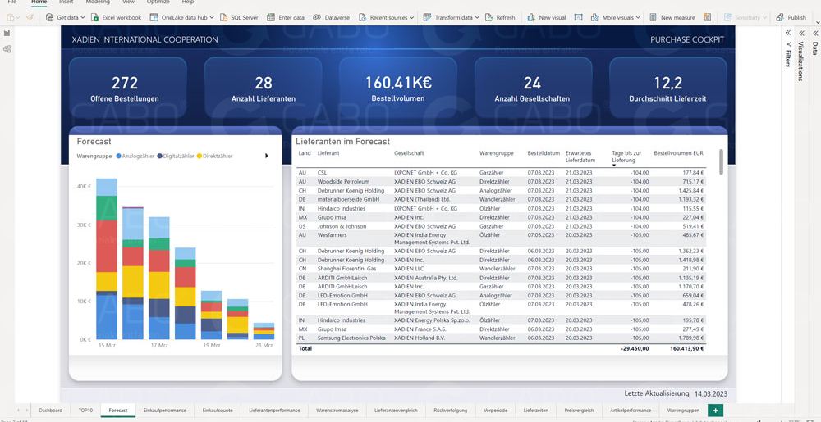Switch to the Dashboard page tab
The image size is (821, 422).
50,411
